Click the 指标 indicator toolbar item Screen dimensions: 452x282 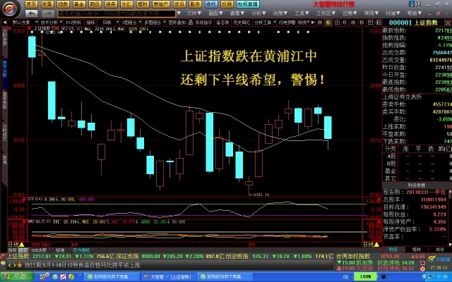point(90,23)
